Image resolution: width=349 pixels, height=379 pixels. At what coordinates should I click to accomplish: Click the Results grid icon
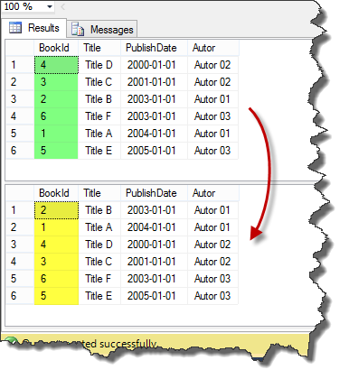[x=15, y=28]
